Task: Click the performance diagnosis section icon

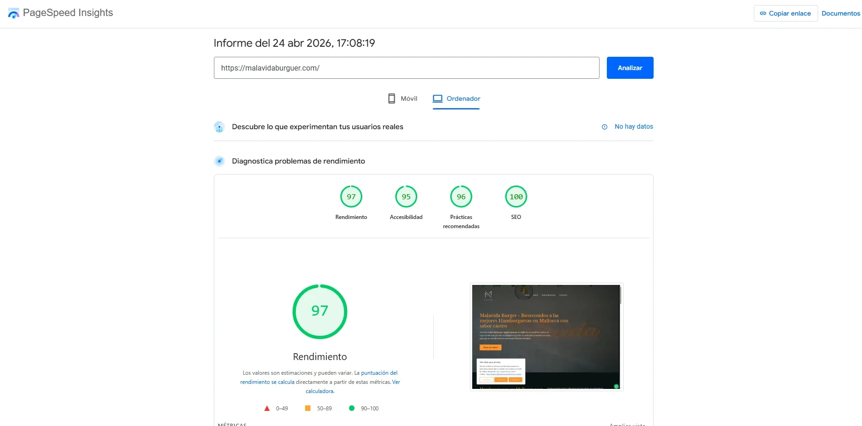Action: pos(219,161)
